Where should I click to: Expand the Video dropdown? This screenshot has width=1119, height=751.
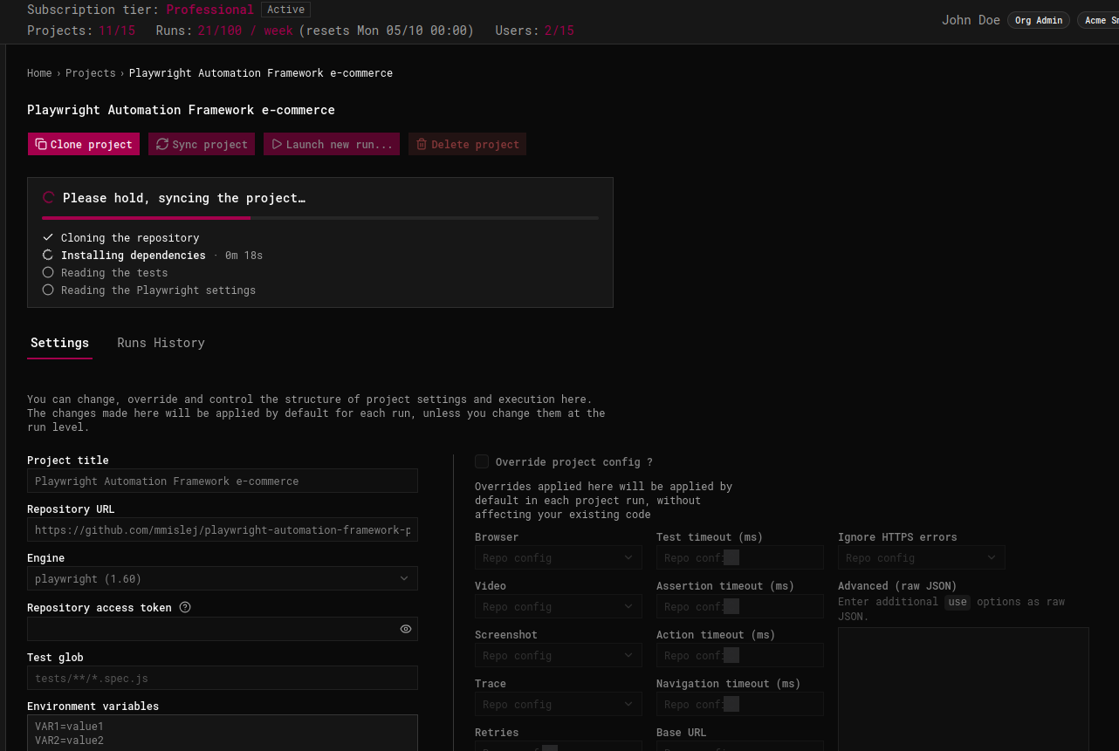click(559, 606)
